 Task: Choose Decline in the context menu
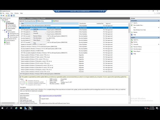coord(38,31)
